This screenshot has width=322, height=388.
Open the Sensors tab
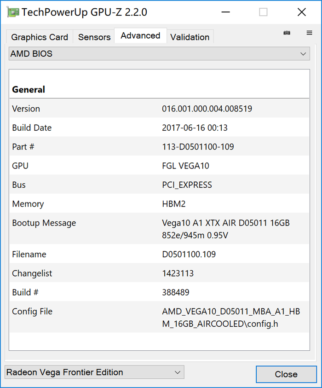[94, 37]
